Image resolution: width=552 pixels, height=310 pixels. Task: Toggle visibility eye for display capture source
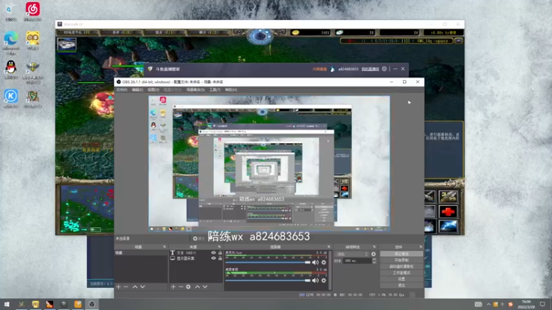[x=213, y=258]
